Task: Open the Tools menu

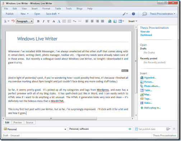Action: click(x=69, y=9)
